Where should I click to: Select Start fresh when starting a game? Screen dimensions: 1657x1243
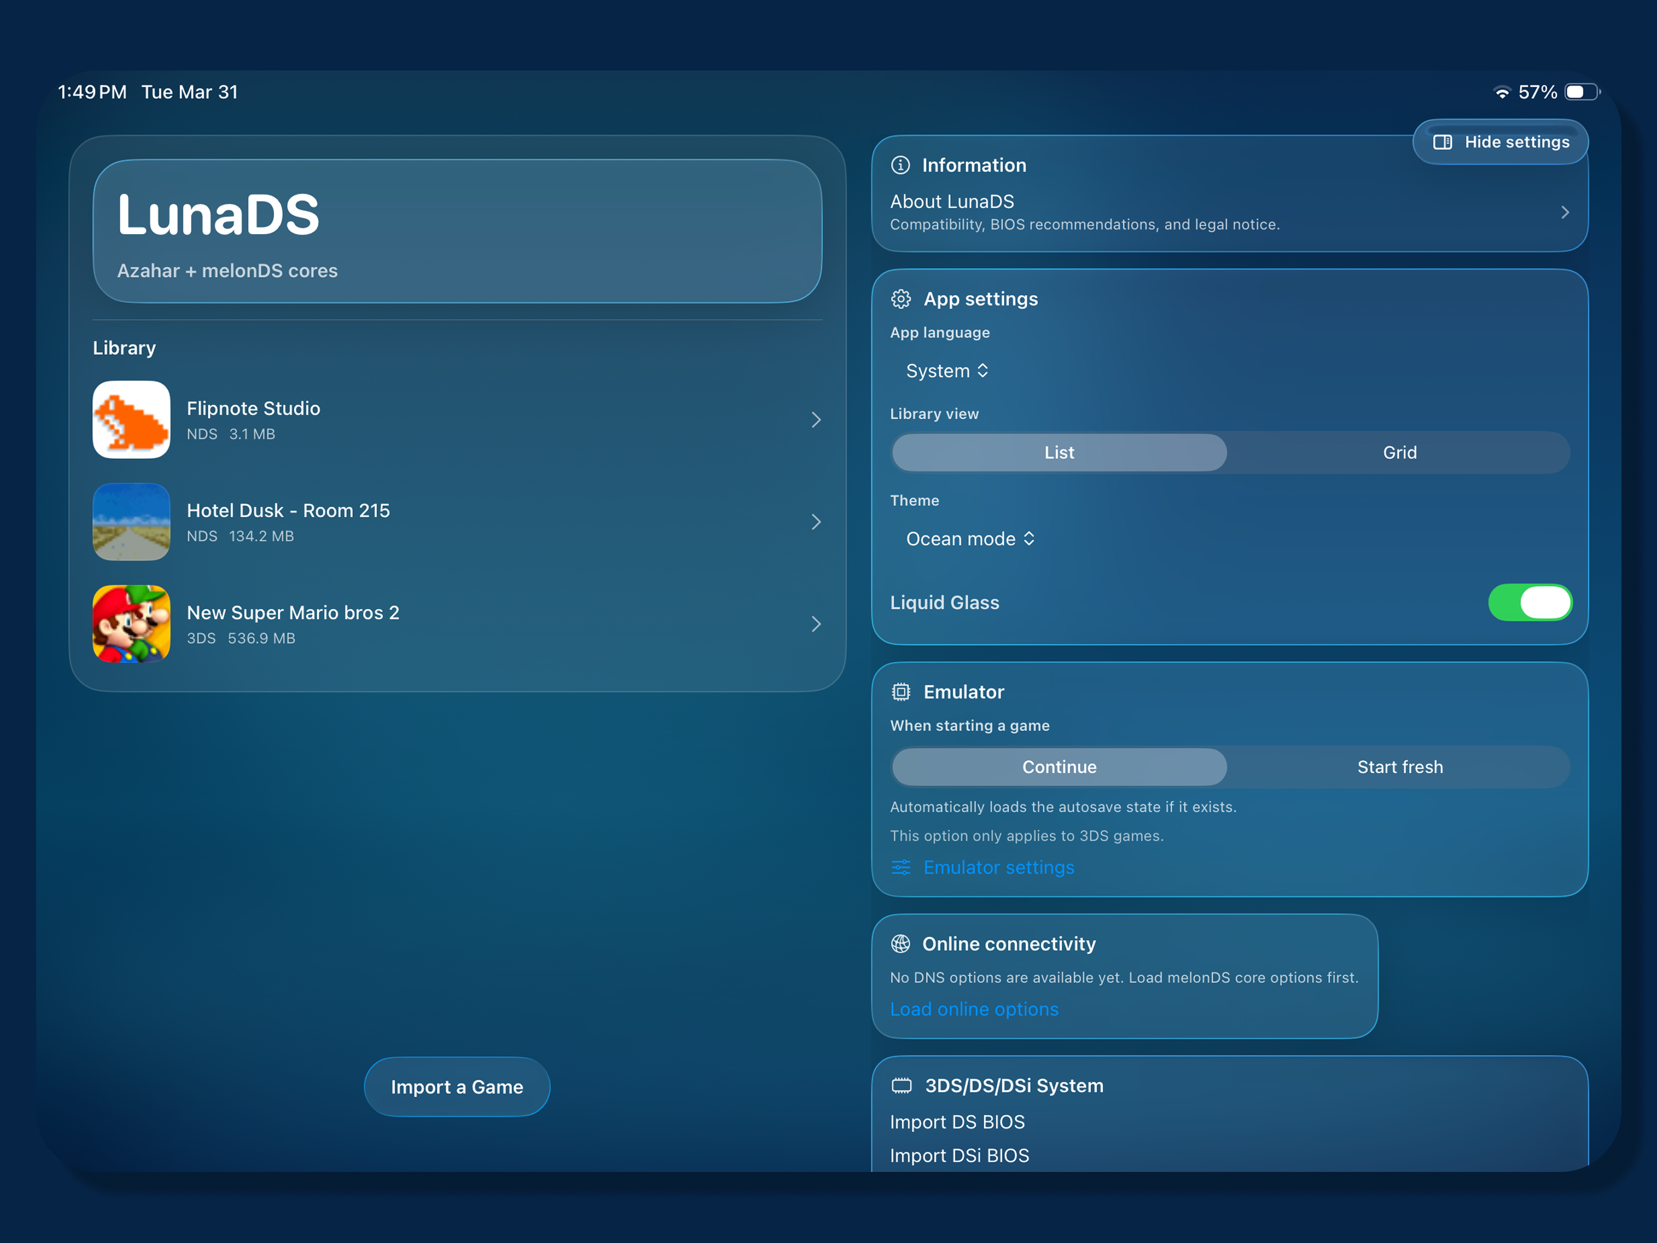click(1399, 767)
